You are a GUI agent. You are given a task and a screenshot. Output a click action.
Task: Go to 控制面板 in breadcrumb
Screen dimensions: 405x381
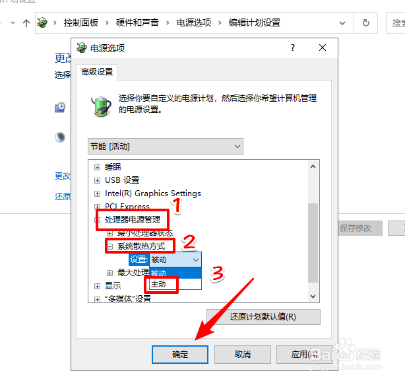81,22
